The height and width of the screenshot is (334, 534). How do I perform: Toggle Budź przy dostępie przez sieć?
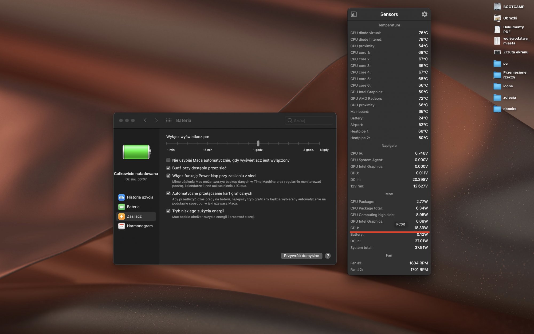[x=168, y=168]
